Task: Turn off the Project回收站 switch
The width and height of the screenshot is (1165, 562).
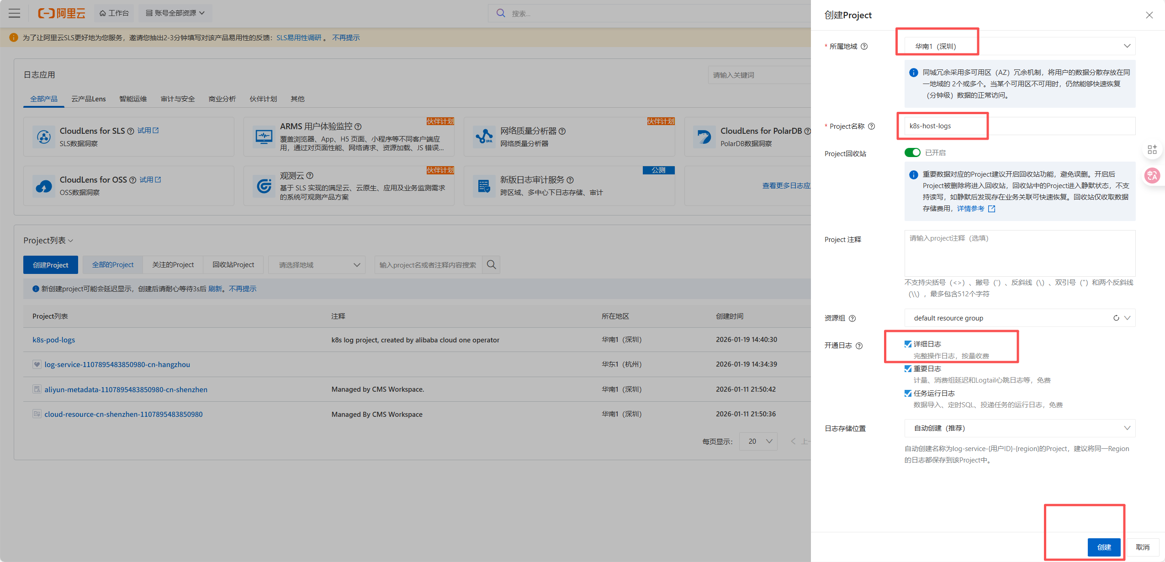Action: (x=912, y=152)
